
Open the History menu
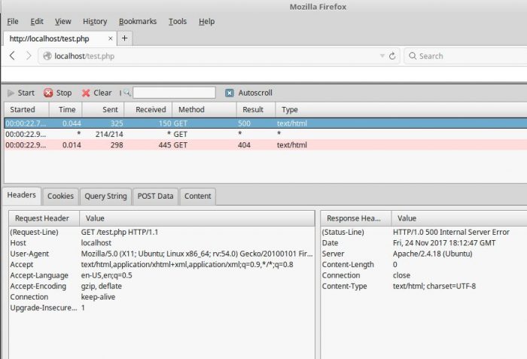point(95,22)
